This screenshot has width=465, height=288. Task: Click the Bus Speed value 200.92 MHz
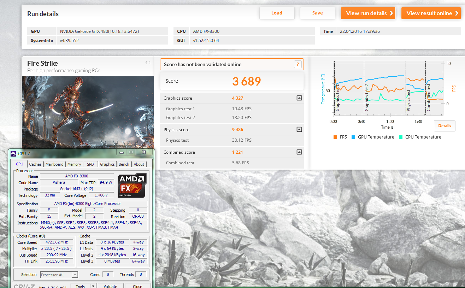(57, 255)
